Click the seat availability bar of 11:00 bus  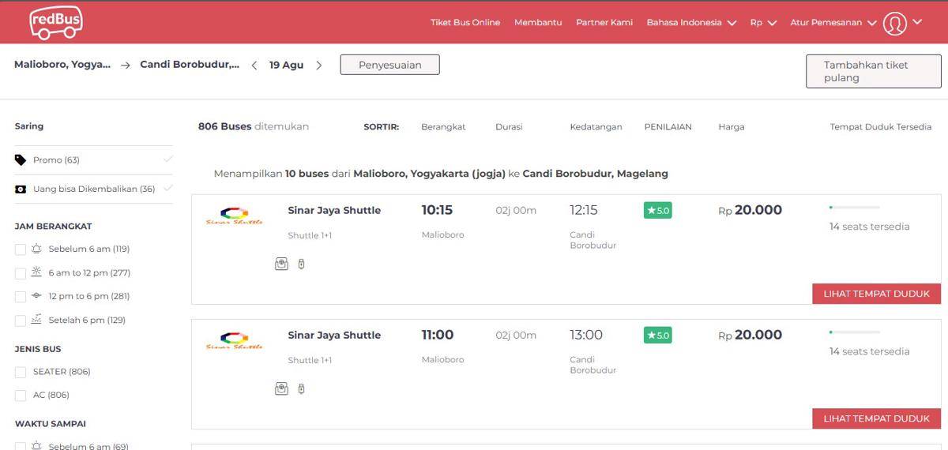[854, 332]
